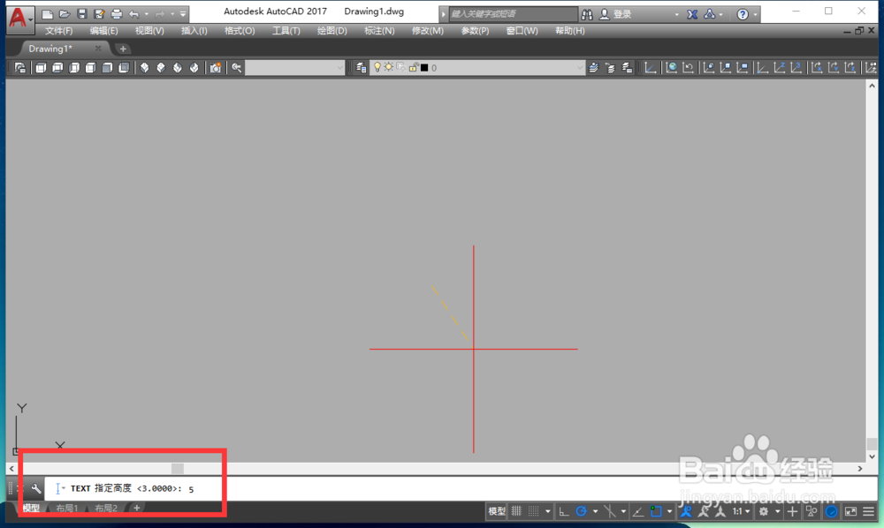
Task: Open the 1:1 annotation scale dropdown
Action: (x=741, y=512)
